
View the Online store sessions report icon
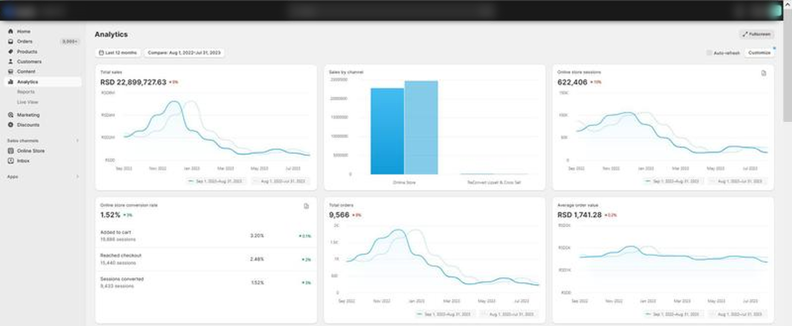pyautogui.click(x=763, y=73)
